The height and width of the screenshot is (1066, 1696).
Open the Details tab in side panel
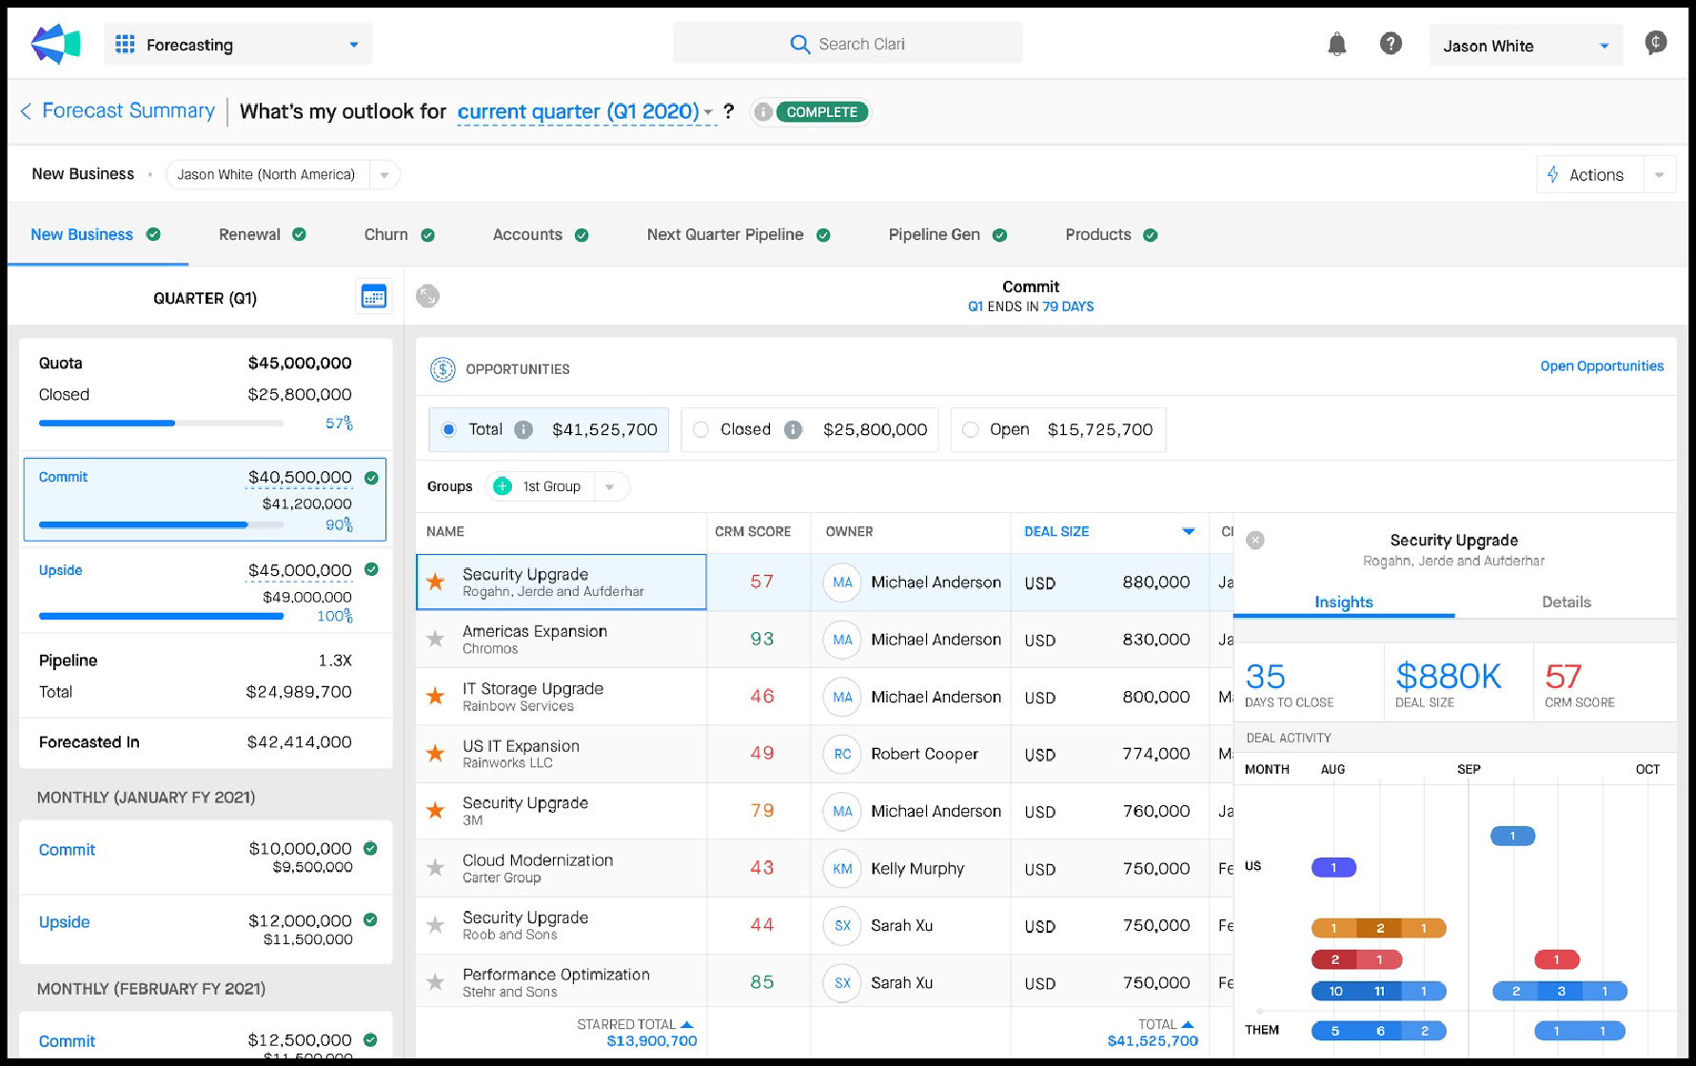[1566, 602]
